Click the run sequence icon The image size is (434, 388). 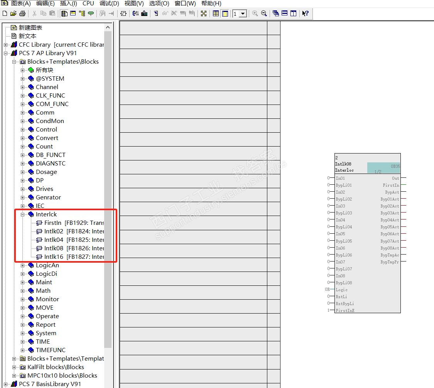pos(123,13)
